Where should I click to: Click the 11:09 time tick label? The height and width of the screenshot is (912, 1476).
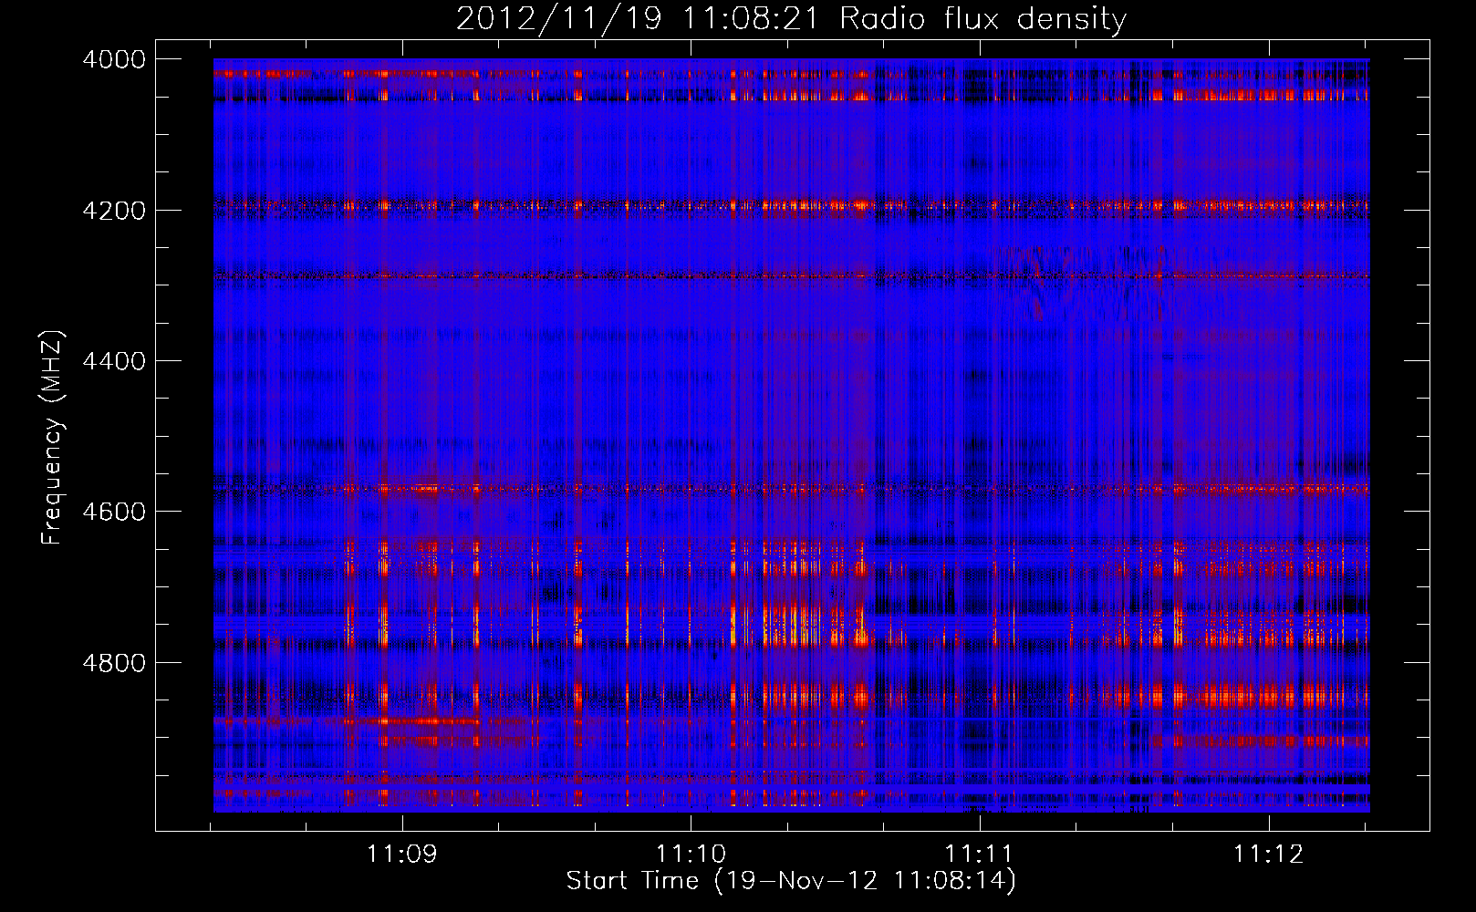click(x=402, y=855)
